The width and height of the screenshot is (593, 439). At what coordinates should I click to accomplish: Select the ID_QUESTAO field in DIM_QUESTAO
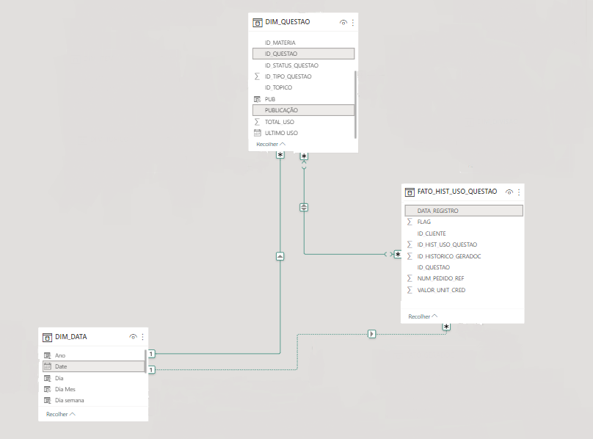coord(303,54)
